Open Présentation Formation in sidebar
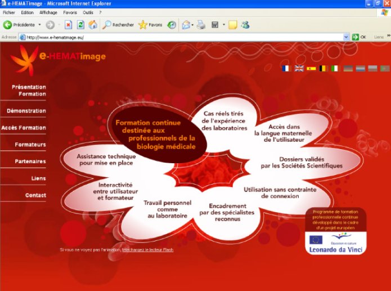The width and height of the screenshot is (391, 291). (29, 91)
